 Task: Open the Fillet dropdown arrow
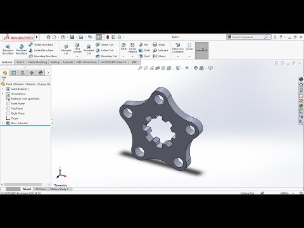(x=123, y=56)
